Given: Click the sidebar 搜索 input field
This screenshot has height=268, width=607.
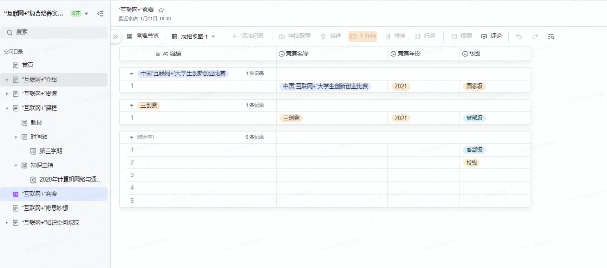Looking at the screenshot, I should click(x=54, y=32).
